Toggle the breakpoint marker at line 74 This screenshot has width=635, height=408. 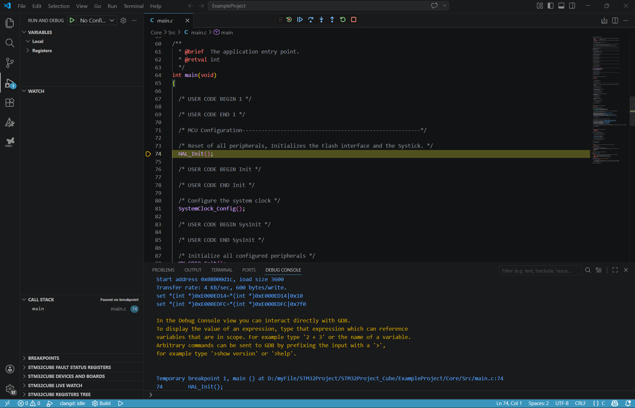coord(148,154)
